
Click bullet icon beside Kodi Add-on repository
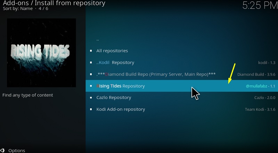click(91, 109)
